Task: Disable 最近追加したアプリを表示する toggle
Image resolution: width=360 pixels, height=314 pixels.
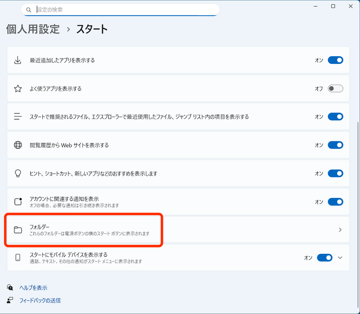Action: click(x=335, y=60)
